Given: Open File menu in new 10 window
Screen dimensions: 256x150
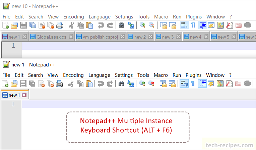Looking at the screenshot, I should click(6, 17).
